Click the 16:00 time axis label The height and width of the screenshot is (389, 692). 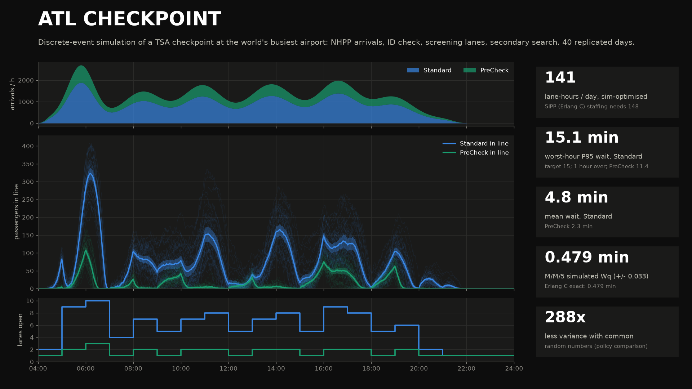[x=324, y=368]
